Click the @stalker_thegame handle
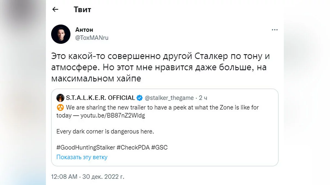This screenshot has height=185, width=330. [169, 98]
